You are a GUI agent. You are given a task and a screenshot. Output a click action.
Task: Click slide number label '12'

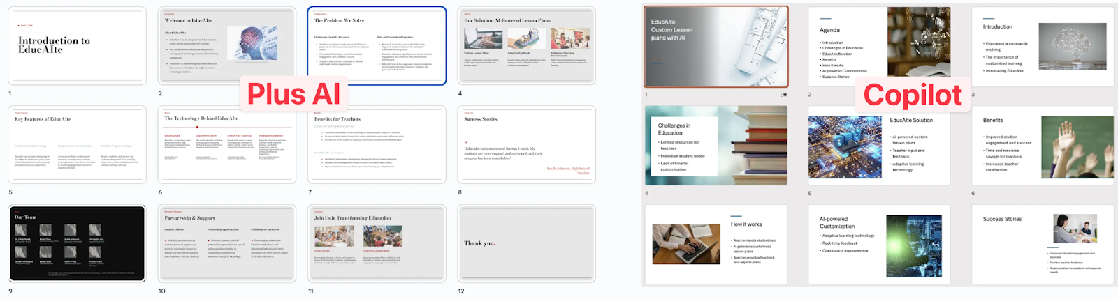(x=461, y=291)
